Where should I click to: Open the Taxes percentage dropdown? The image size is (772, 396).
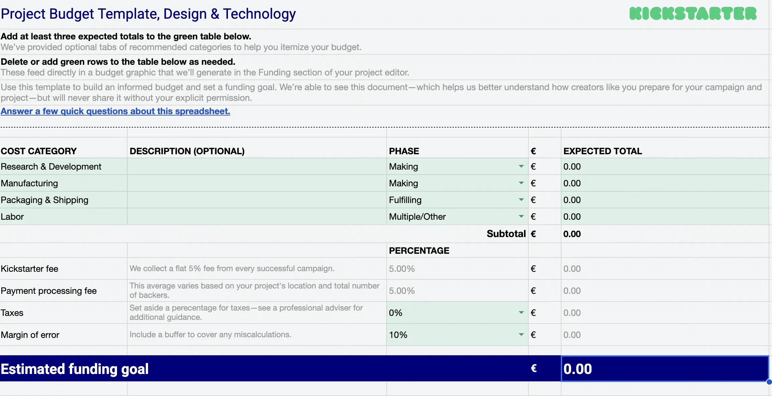click(x=521, y=313)
